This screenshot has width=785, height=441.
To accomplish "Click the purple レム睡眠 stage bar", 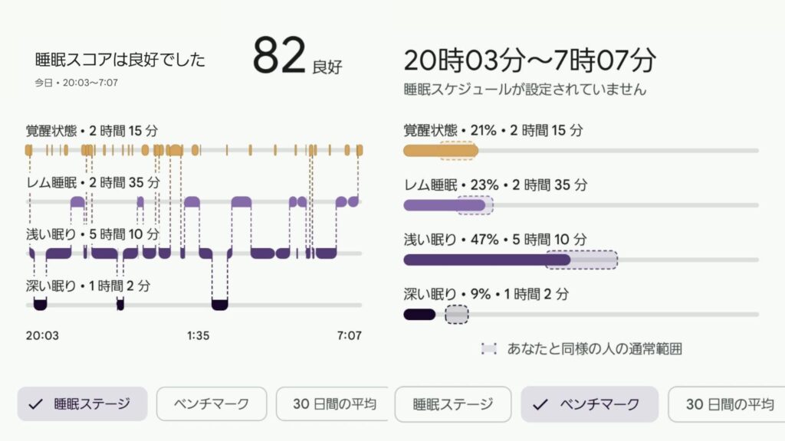I will tap(433, 206).
